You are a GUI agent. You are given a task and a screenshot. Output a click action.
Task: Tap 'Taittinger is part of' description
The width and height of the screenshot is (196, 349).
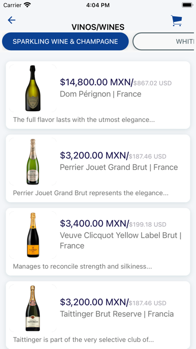(x=83, y=340)
